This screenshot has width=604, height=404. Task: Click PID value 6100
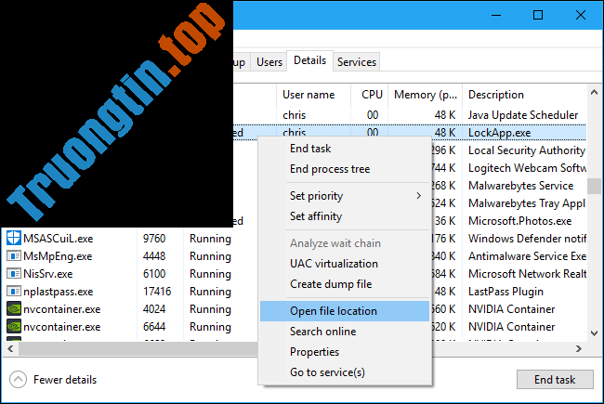[154, 274]
